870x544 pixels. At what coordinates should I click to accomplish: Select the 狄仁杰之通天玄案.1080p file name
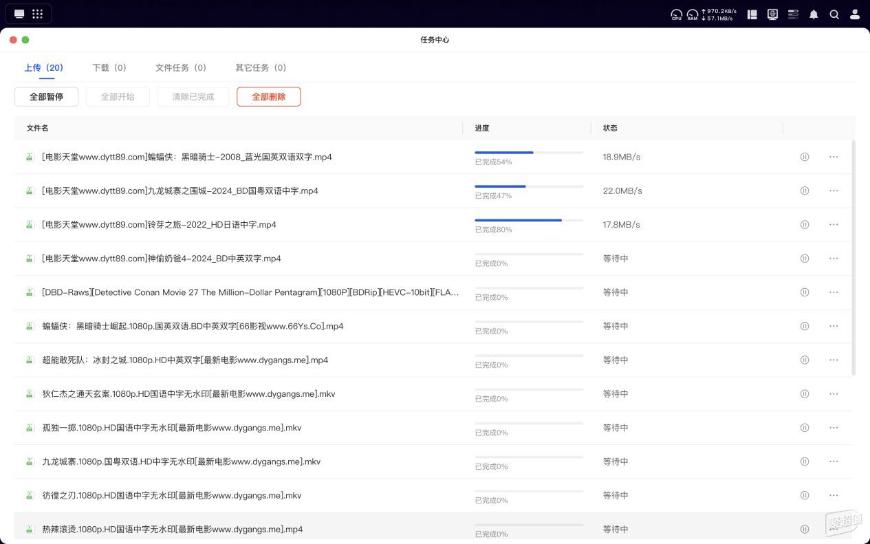click(x=188, y=394)
